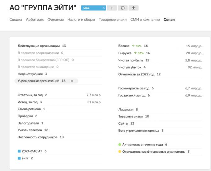Filter by витт list

tap(60, 158)
